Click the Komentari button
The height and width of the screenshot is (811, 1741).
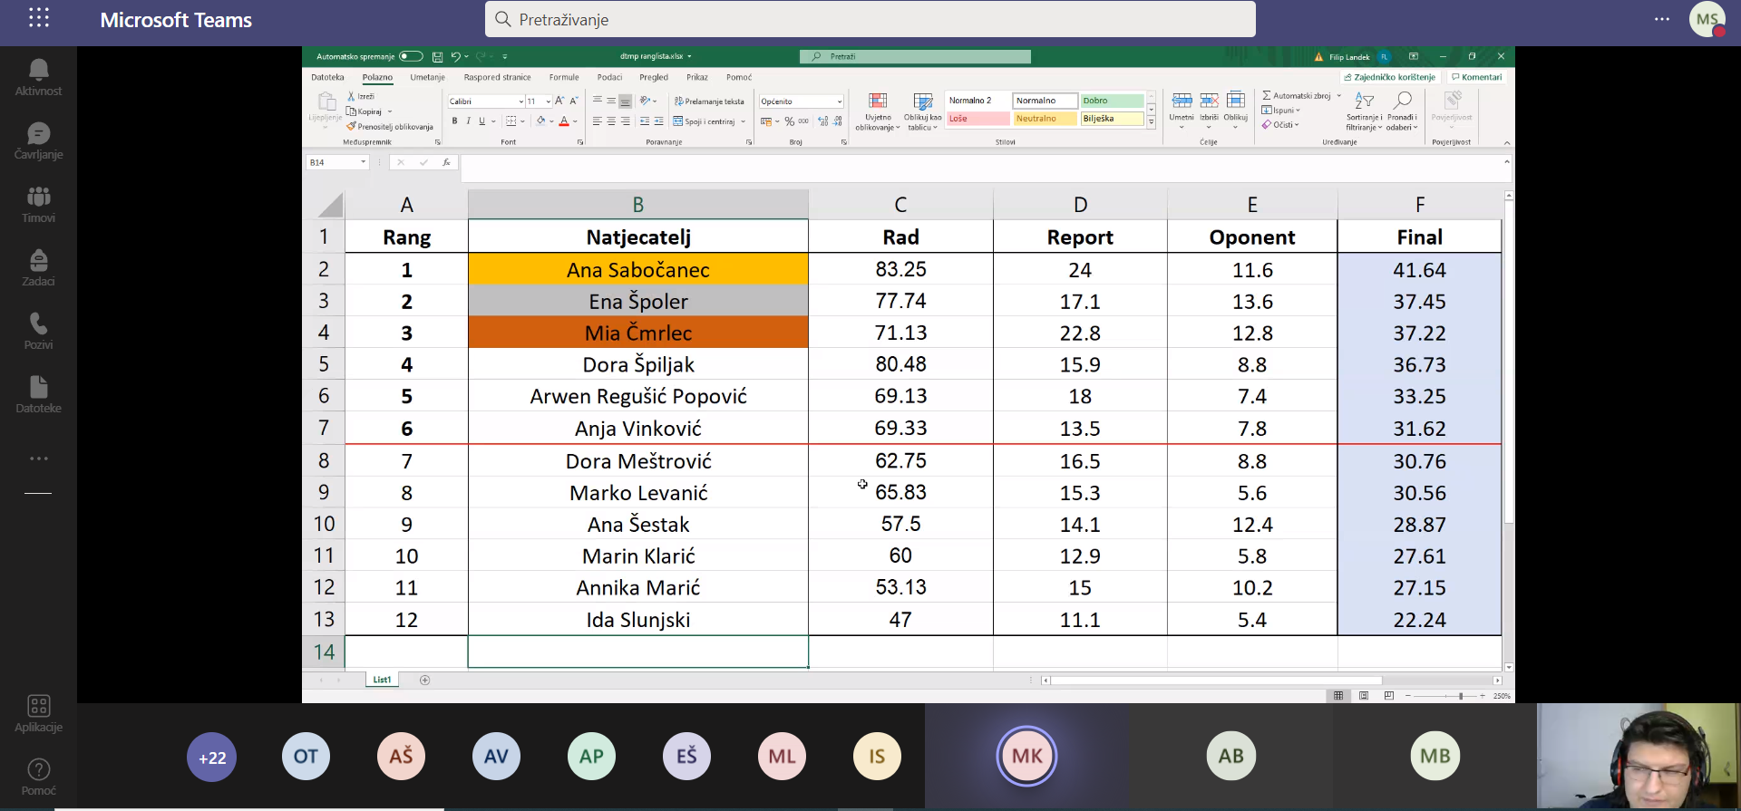[1476, 77]
